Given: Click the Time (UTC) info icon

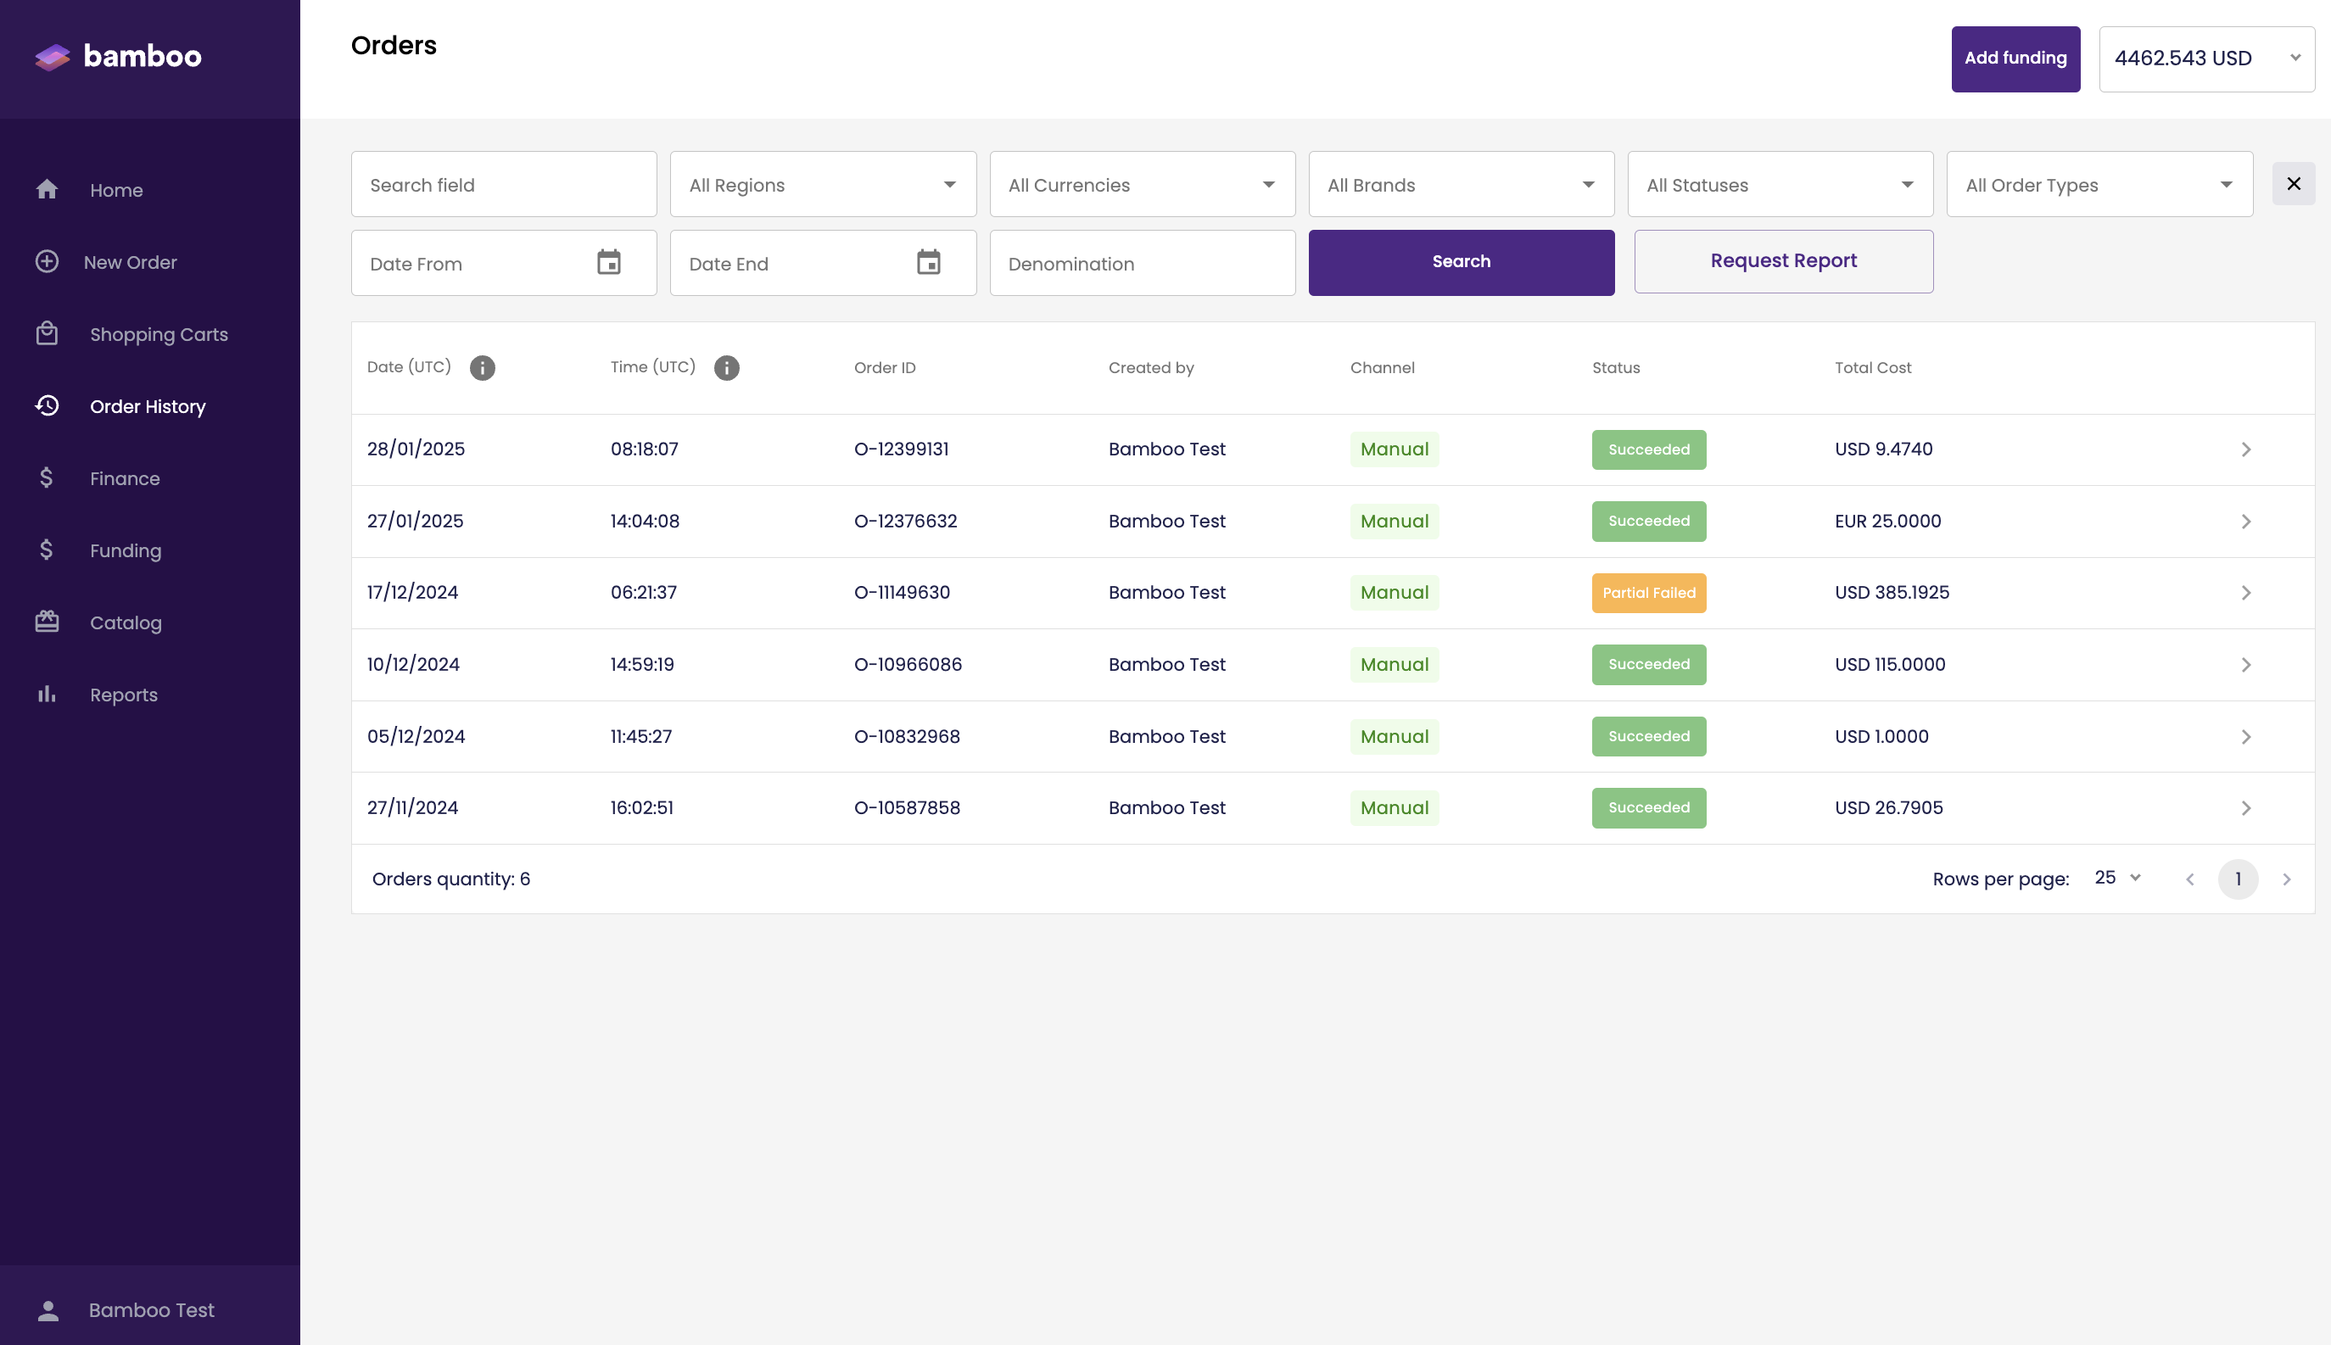Looking at the screenshot, I should coord(727,368).
